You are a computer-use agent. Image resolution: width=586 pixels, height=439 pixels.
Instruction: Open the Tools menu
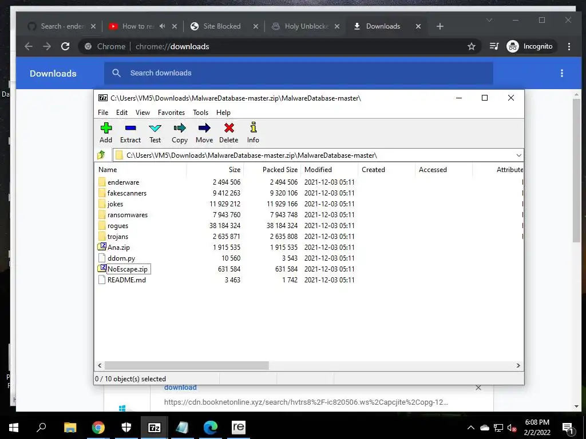pyautogui.click(x=200, y=113)
